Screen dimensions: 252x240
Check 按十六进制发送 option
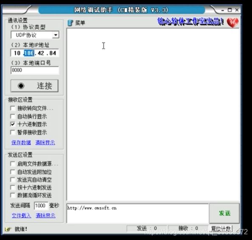(13, 187)
